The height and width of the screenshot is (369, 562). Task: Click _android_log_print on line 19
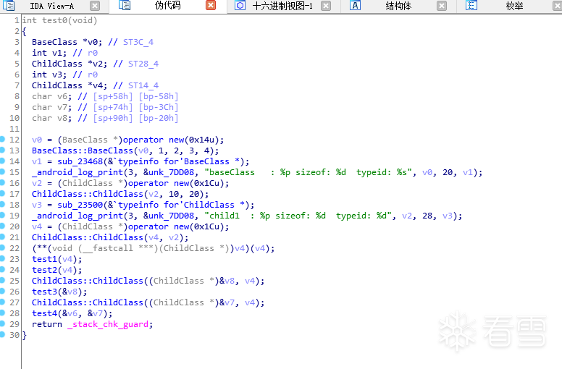pyautogui.click(x=77, y=216)
